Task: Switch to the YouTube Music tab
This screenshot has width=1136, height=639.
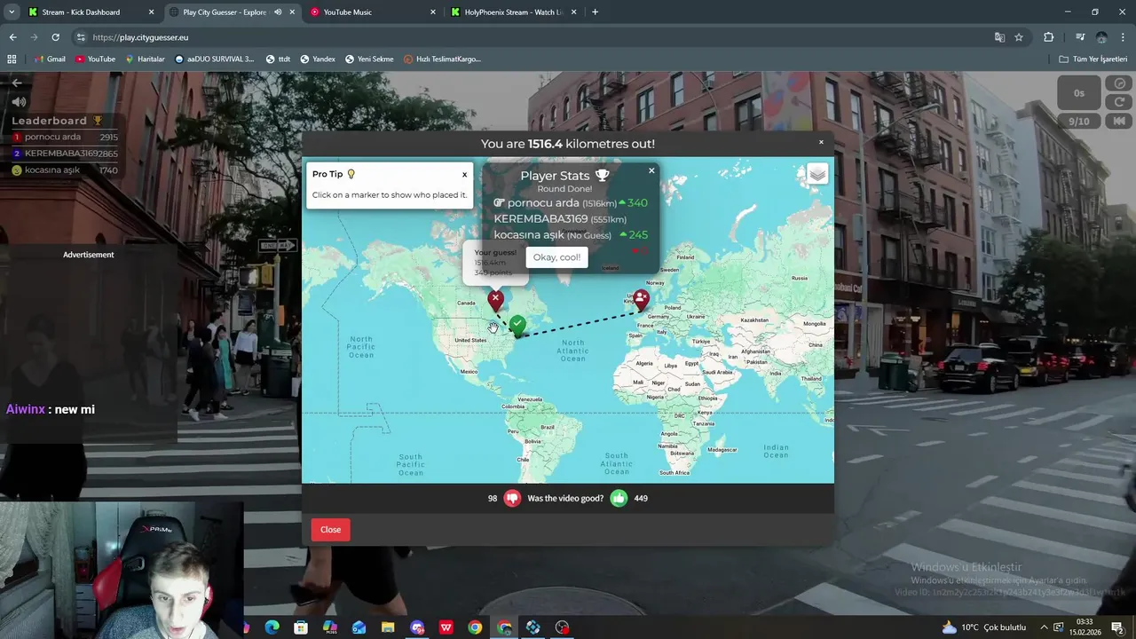Action: (373, 12)
